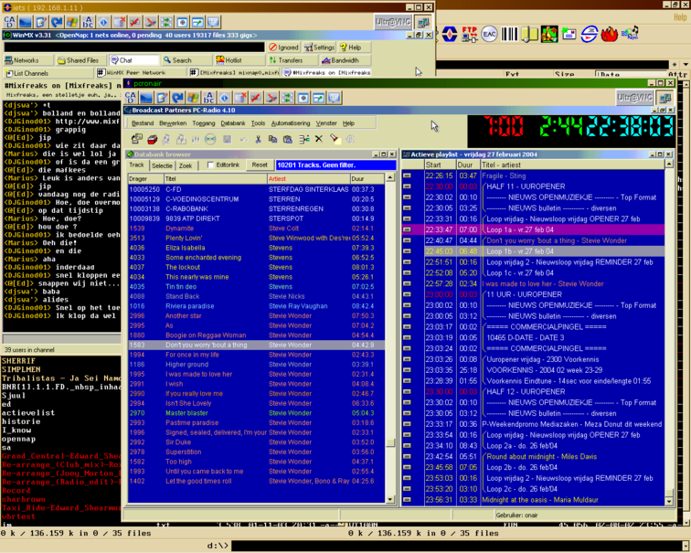
Task: Select 'Master blaster' track in Databank browser
Action: coord(256,413)
